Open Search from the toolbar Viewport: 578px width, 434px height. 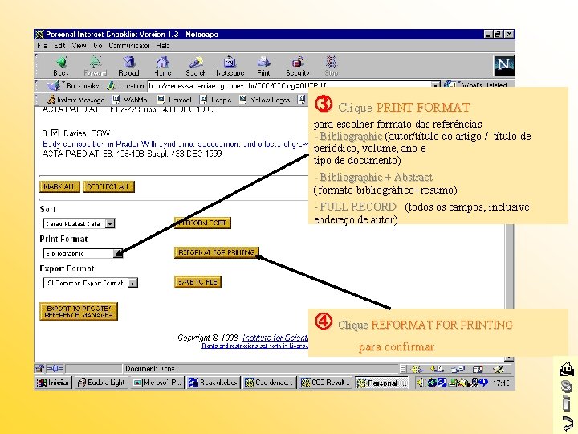pyautogui.click(x=196, y=66)
